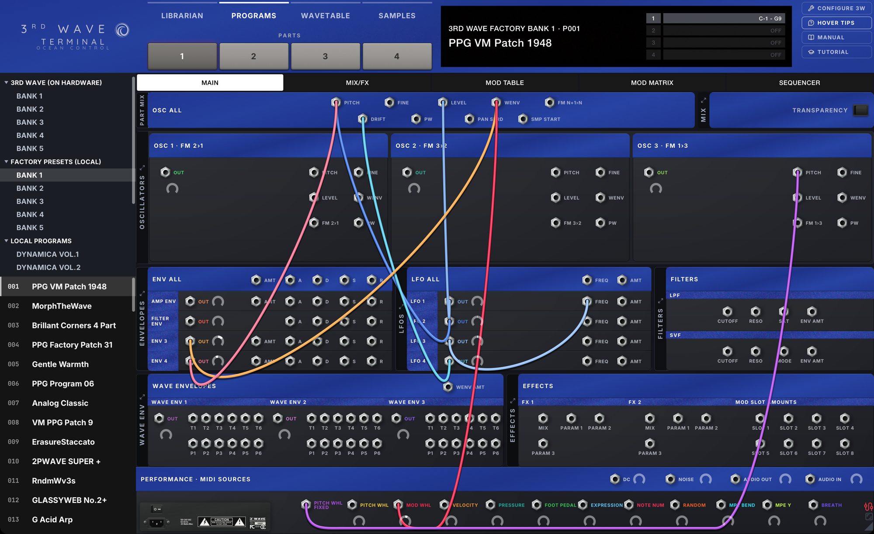This screenshot has height=534, width=874.
Task: Click the CONFIGURE 3W button
Action: pyautogui.click(x=836, y=8)
